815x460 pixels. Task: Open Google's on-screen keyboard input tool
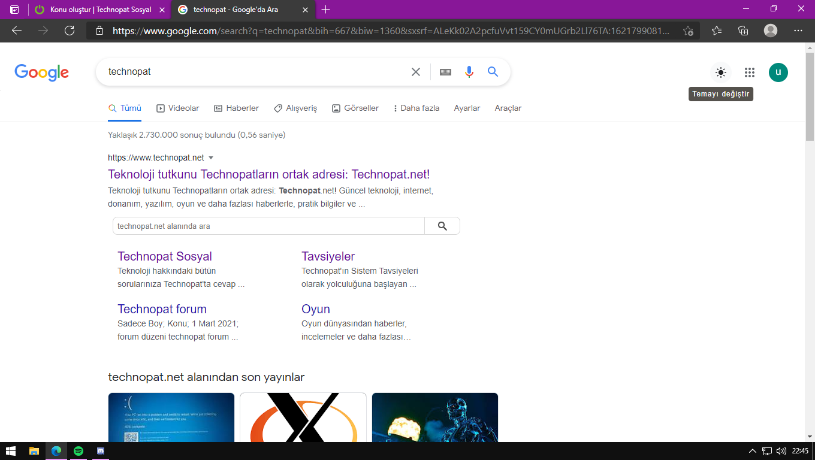tap(445, 72)
